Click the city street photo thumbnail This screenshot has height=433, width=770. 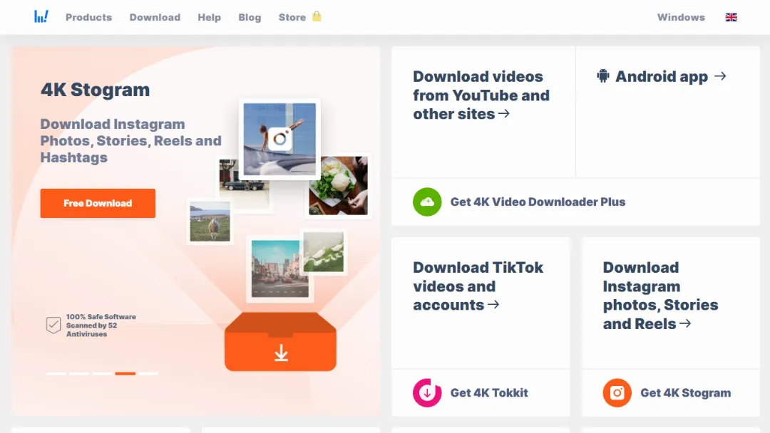pos(280,268)
